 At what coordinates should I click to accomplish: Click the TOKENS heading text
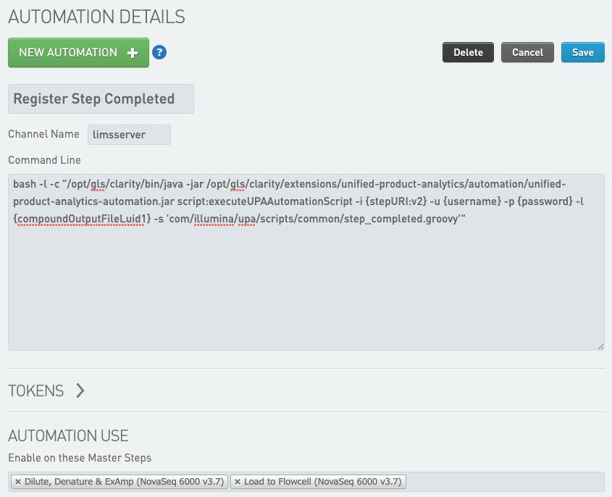36,390
